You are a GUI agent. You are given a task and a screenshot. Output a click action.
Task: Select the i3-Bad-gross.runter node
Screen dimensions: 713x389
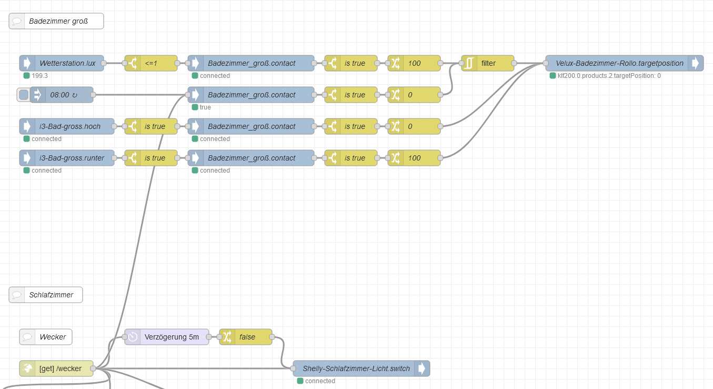[67, 158]
